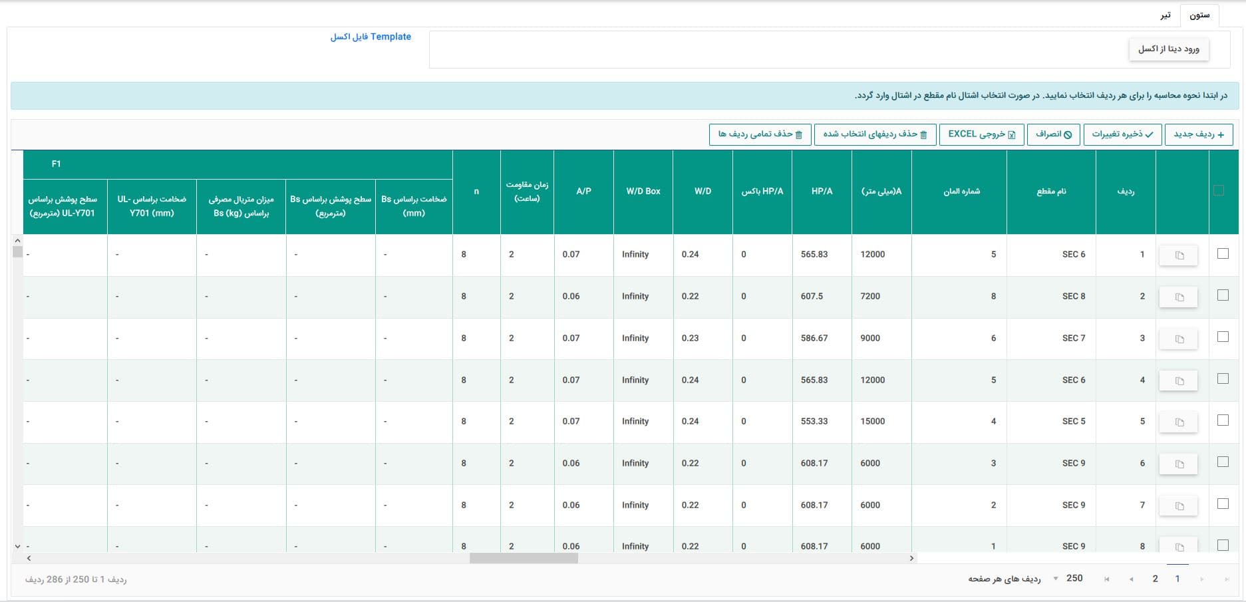Copy row 4 using its duplicate icon

click(x=1178, y=381)
